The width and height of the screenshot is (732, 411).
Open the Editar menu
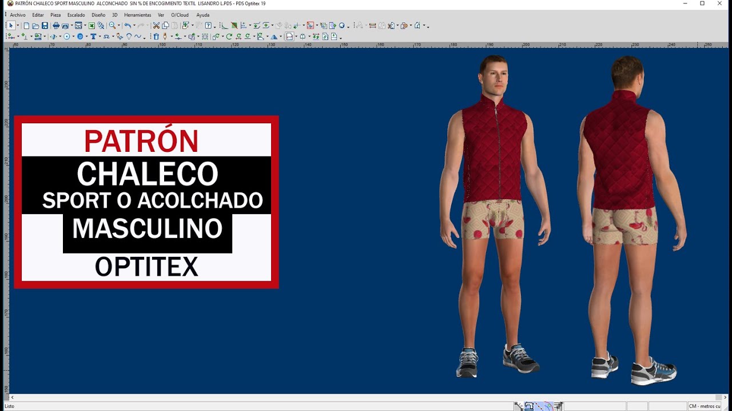click(38, 15)
